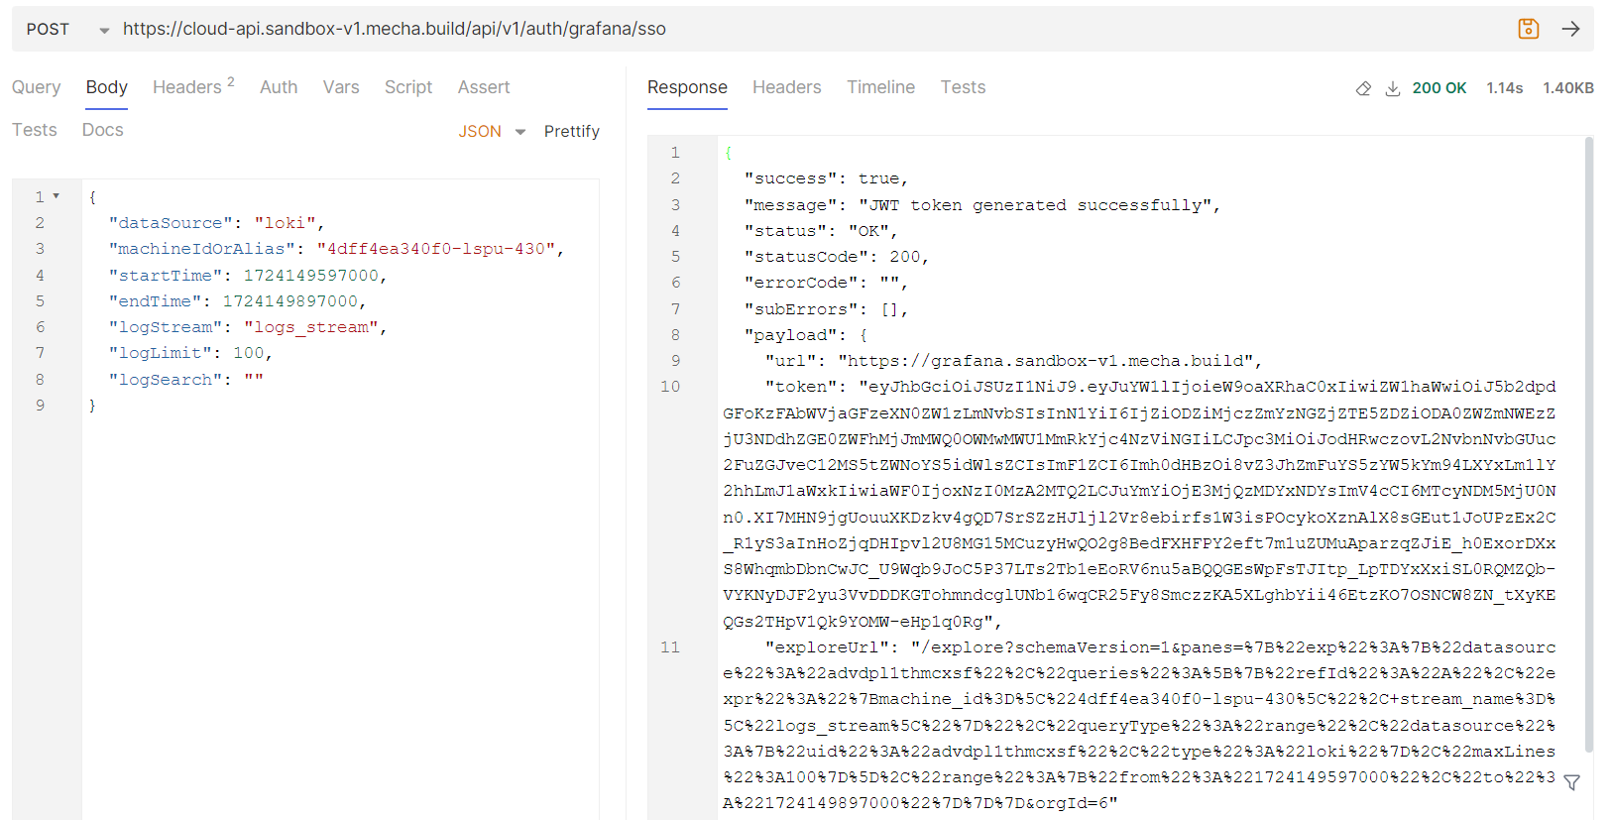Click the "statusCode": 200 line

[837, 257]
